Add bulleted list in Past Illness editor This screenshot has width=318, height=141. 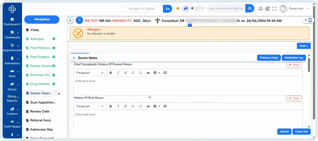[133, 106]
